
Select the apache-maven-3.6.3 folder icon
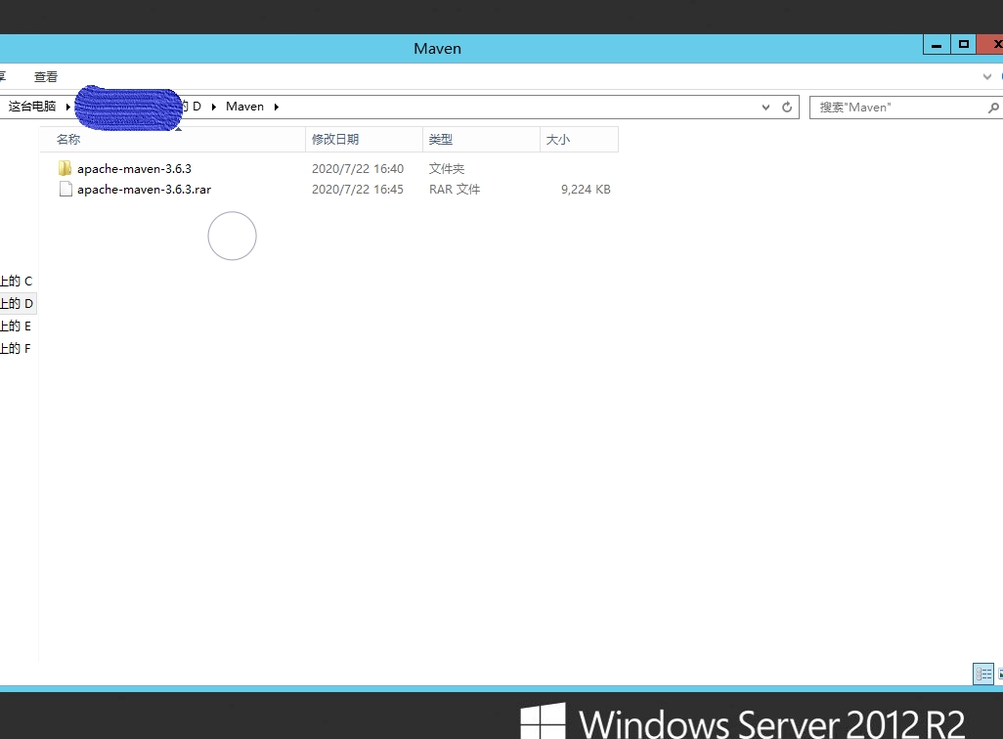coord(65,169)
